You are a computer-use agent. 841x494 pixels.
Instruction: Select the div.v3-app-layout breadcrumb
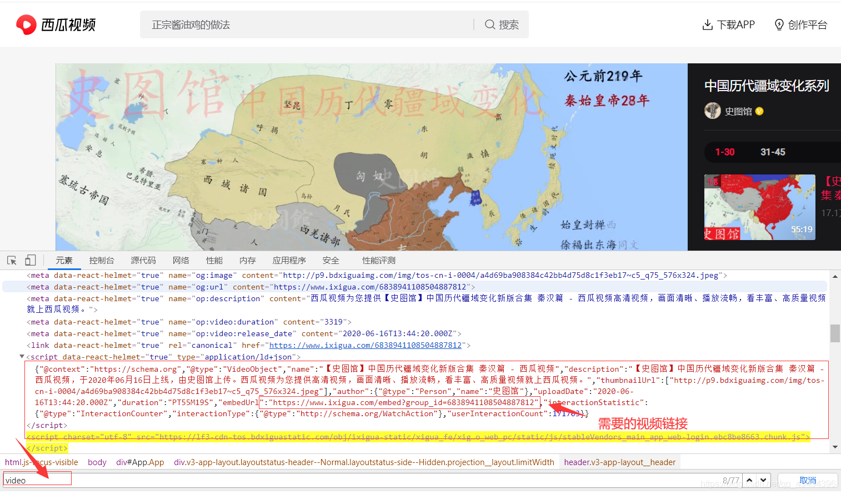tap(364, 462)
